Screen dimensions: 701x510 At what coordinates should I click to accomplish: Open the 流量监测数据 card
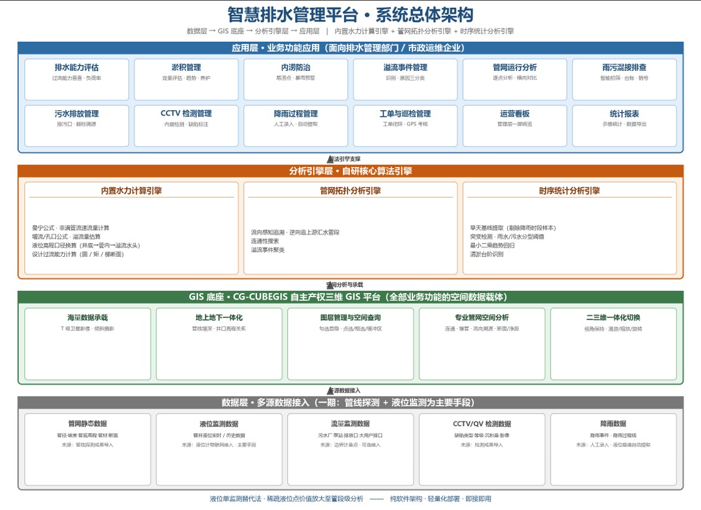[350, 450]
